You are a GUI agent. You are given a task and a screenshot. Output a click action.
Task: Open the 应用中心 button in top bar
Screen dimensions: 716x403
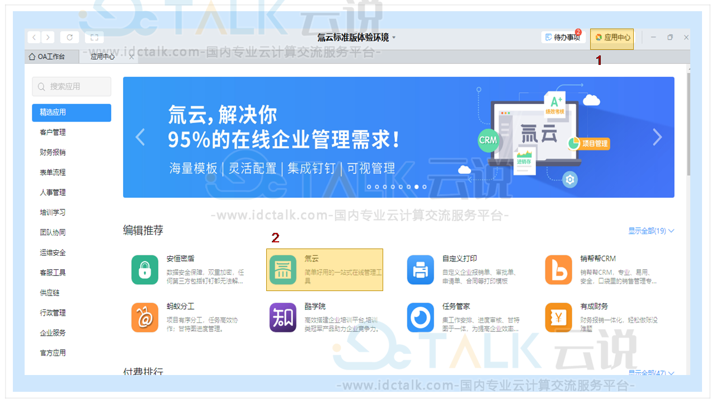click(x=612, y=38)
